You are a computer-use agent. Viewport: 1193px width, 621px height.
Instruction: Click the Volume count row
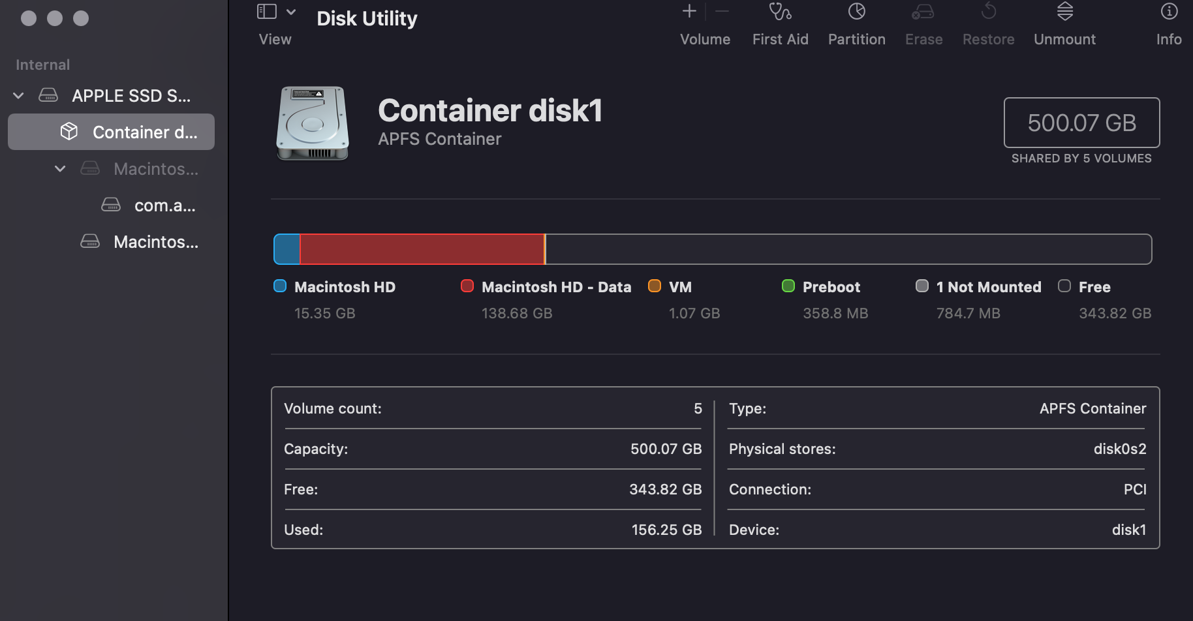click(493, 408)
